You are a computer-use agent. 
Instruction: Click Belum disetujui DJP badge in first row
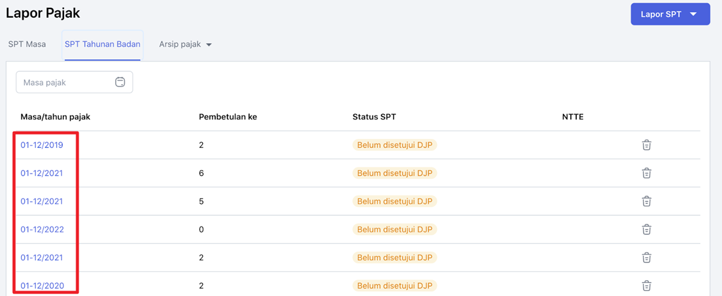click(x=395, y=145)
